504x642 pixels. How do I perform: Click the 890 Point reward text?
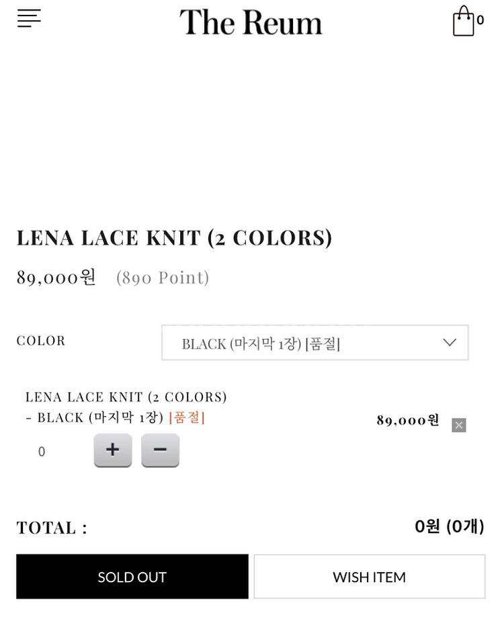[163, 278]
